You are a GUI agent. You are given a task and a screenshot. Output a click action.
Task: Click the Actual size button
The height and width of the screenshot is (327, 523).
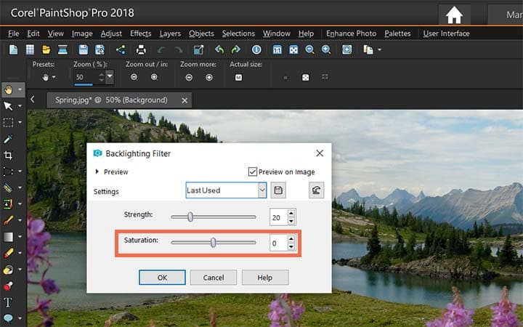pos(238,78)
